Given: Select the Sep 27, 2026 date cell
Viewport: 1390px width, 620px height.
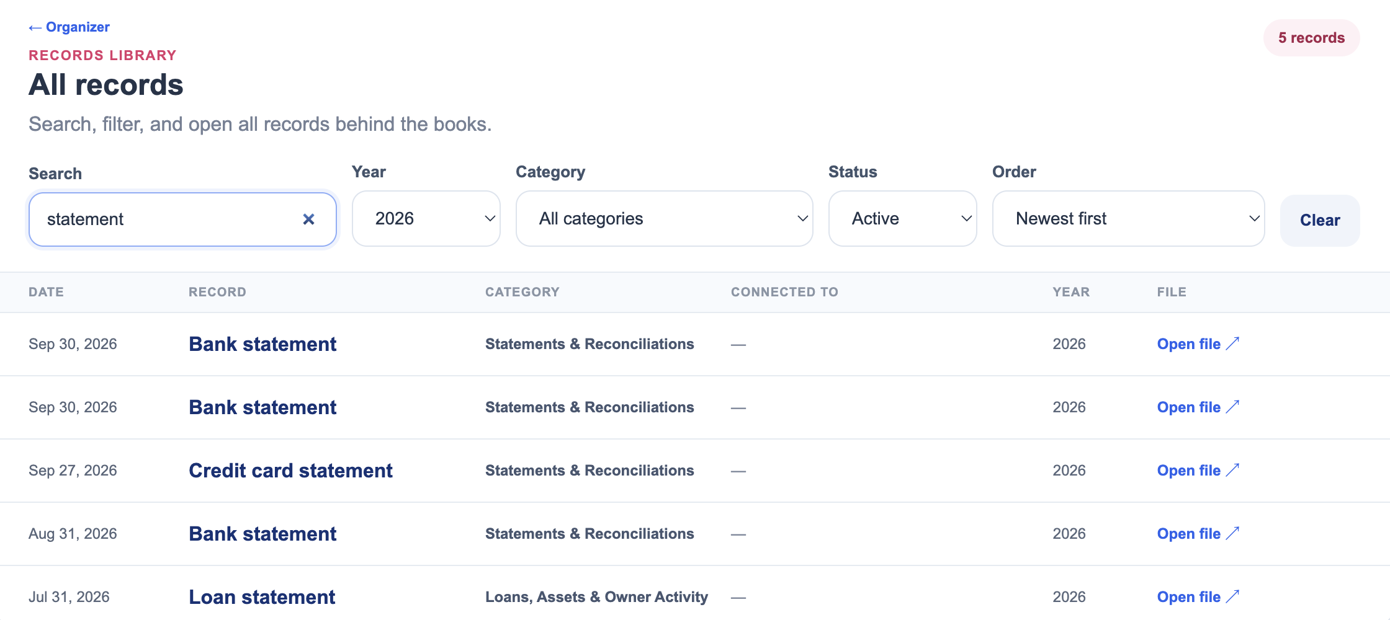Looking at the screenshot, I should (x=73, y=471).
